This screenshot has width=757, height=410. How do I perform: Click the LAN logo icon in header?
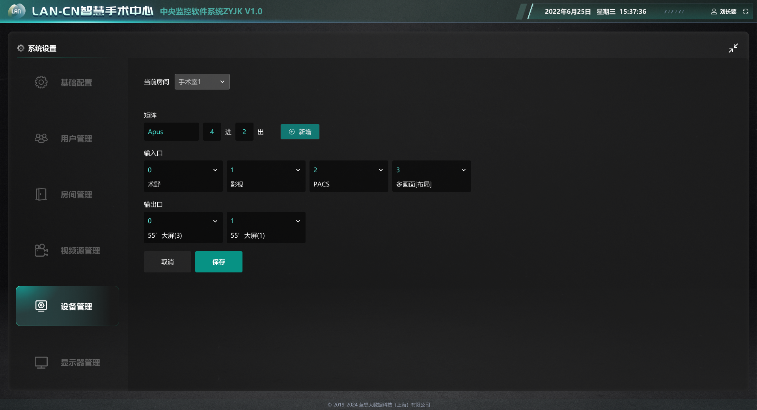point(17,11)
